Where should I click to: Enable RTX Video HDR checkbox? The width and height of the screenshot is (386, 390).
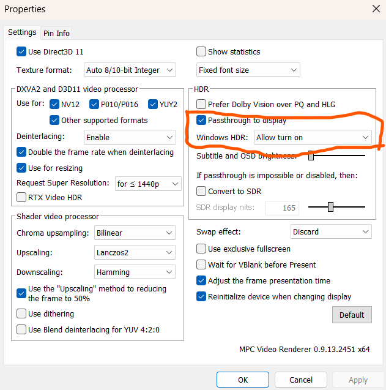coord(21,198)
